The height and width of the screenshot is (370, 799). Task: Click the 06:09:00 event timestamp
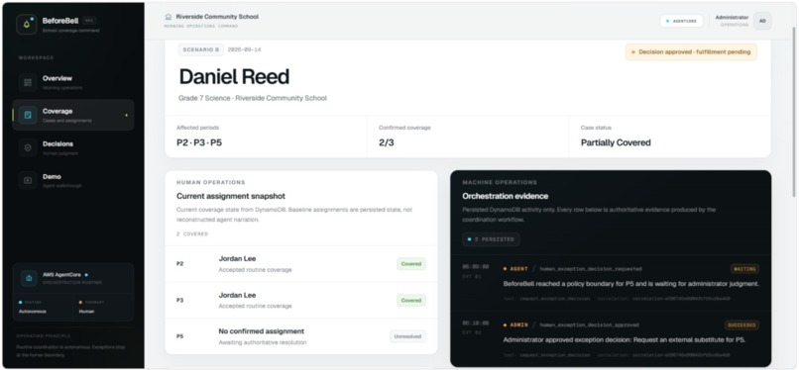pyautogui.click(x=476, y=267)
